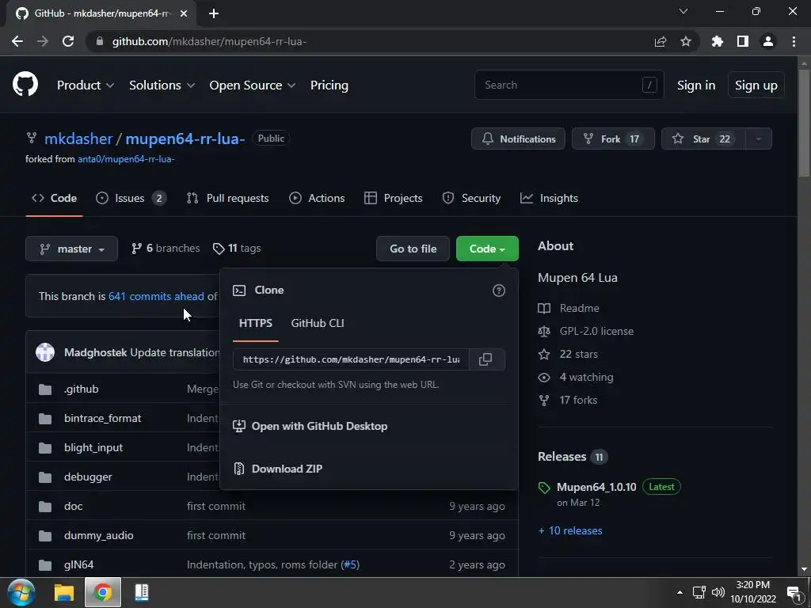Click the volume speaker tray icon
This screenshot has height=608, width=811.
pyautogui.click(x=718, y=592)
